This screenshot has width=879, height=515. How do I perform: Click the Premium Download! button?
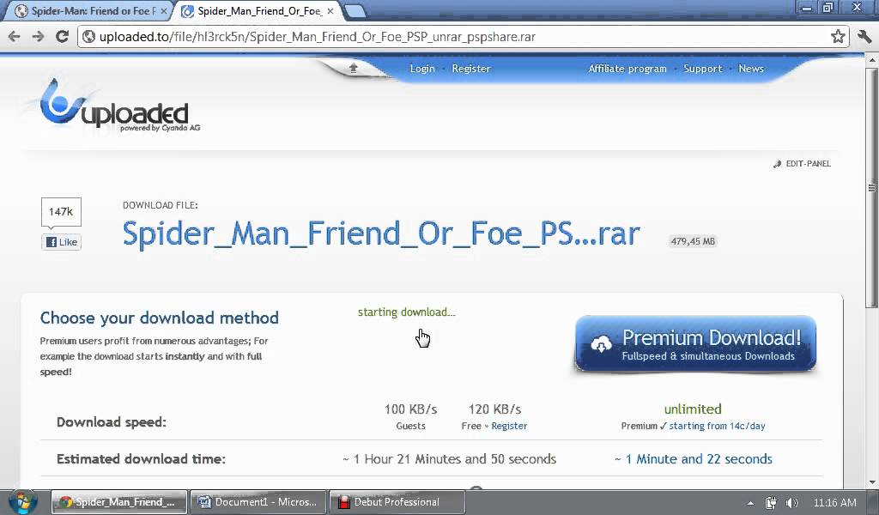click(695, 344)
